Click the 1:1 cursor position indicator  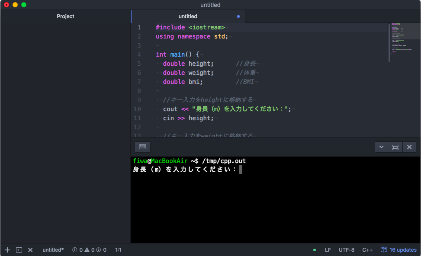(119, 250)
